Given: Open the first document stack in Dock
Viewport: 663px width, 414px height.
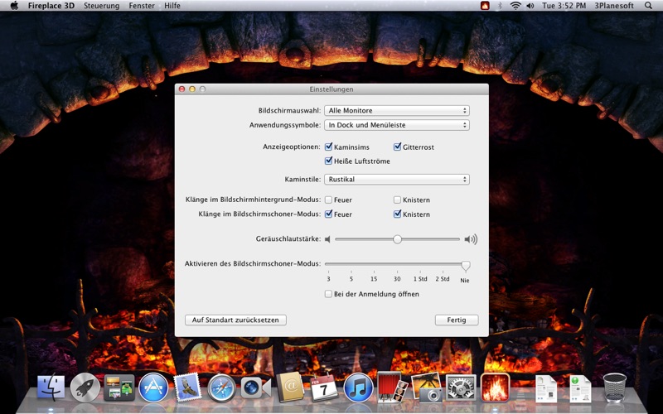Looking at the screenshot, I should 546,388.
